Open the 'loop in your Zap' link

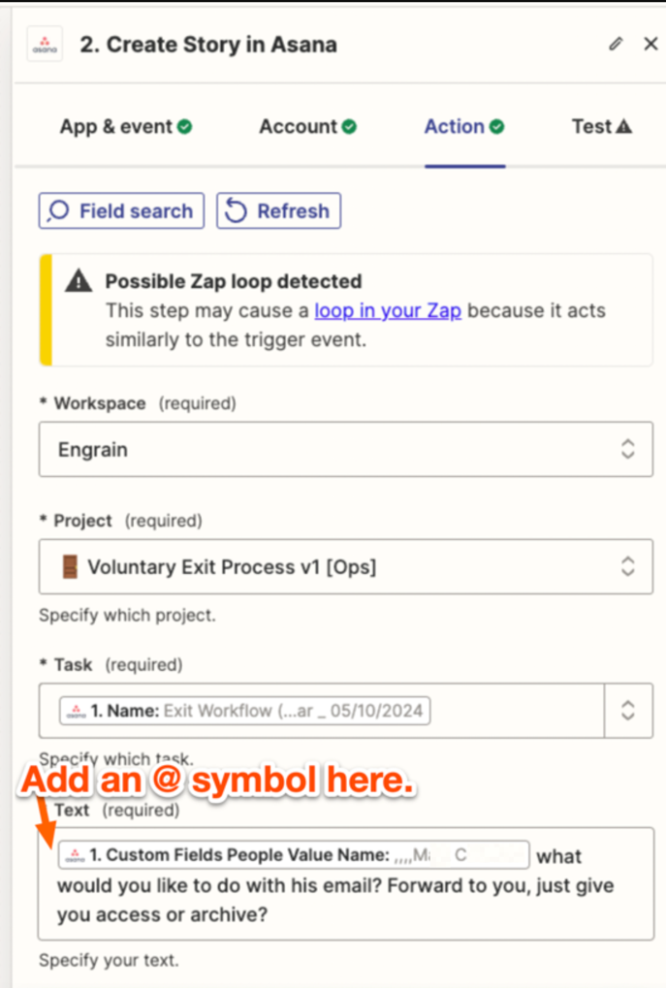(x=388, y=311)
